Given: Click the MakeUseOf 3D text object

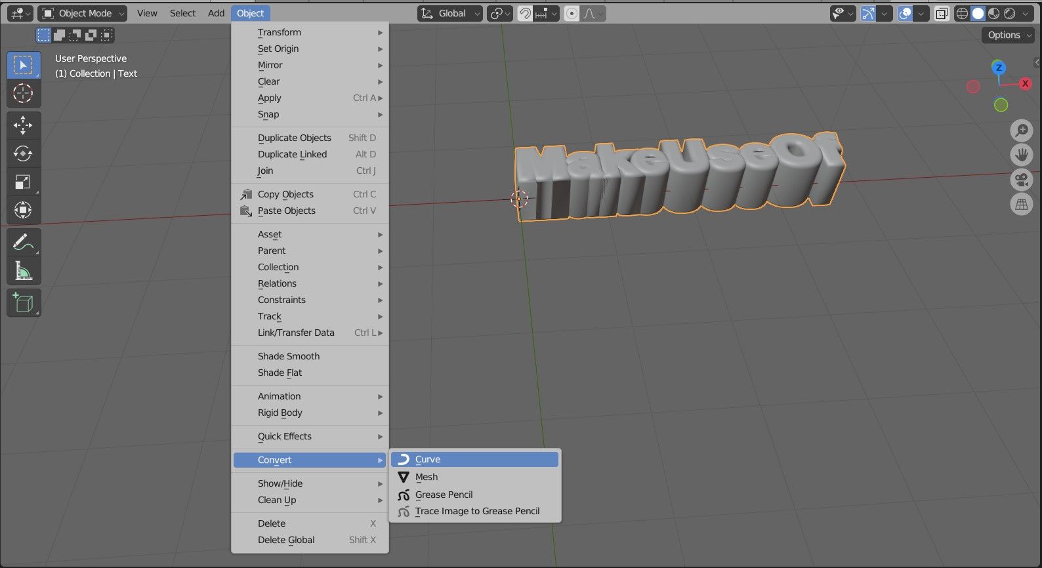Looking at the screenshot, I should pos(679,177).
